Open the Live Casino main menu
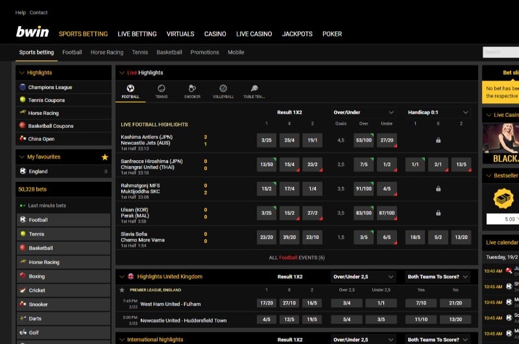The height and width of the screenshot is (344, 519). pyautogui.click(x=254, y=34)
